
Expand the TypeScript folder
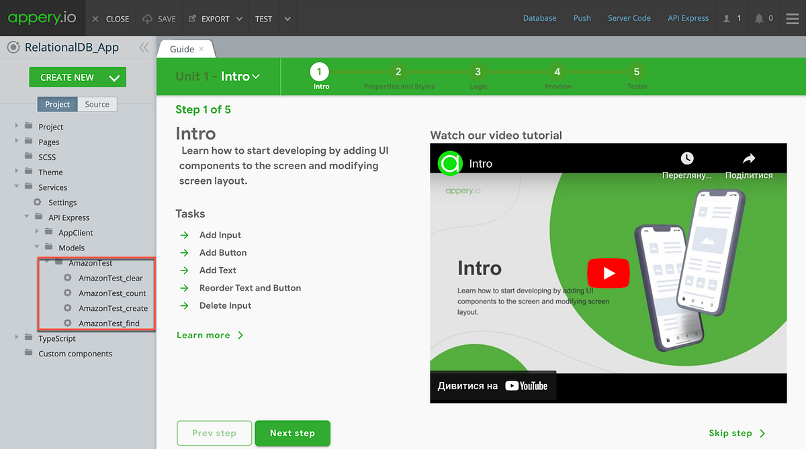pyautogui.click(x=17, y=338)
